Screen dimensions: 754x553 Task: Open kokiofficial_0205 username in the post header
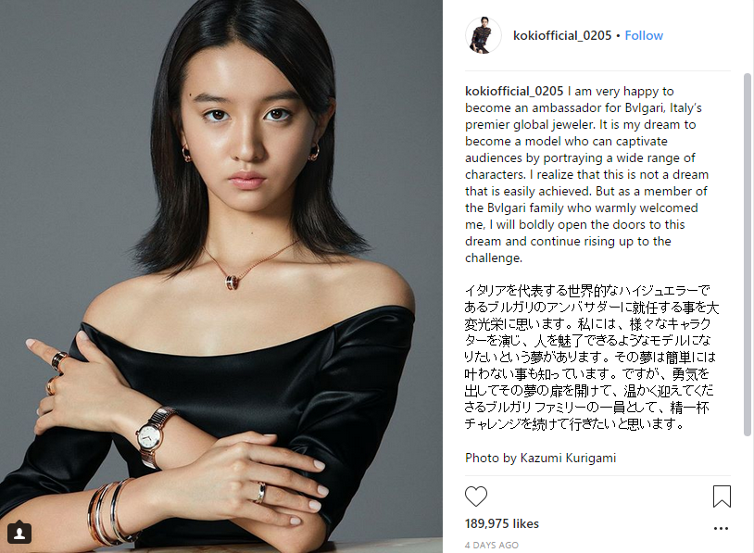(562, 35)
